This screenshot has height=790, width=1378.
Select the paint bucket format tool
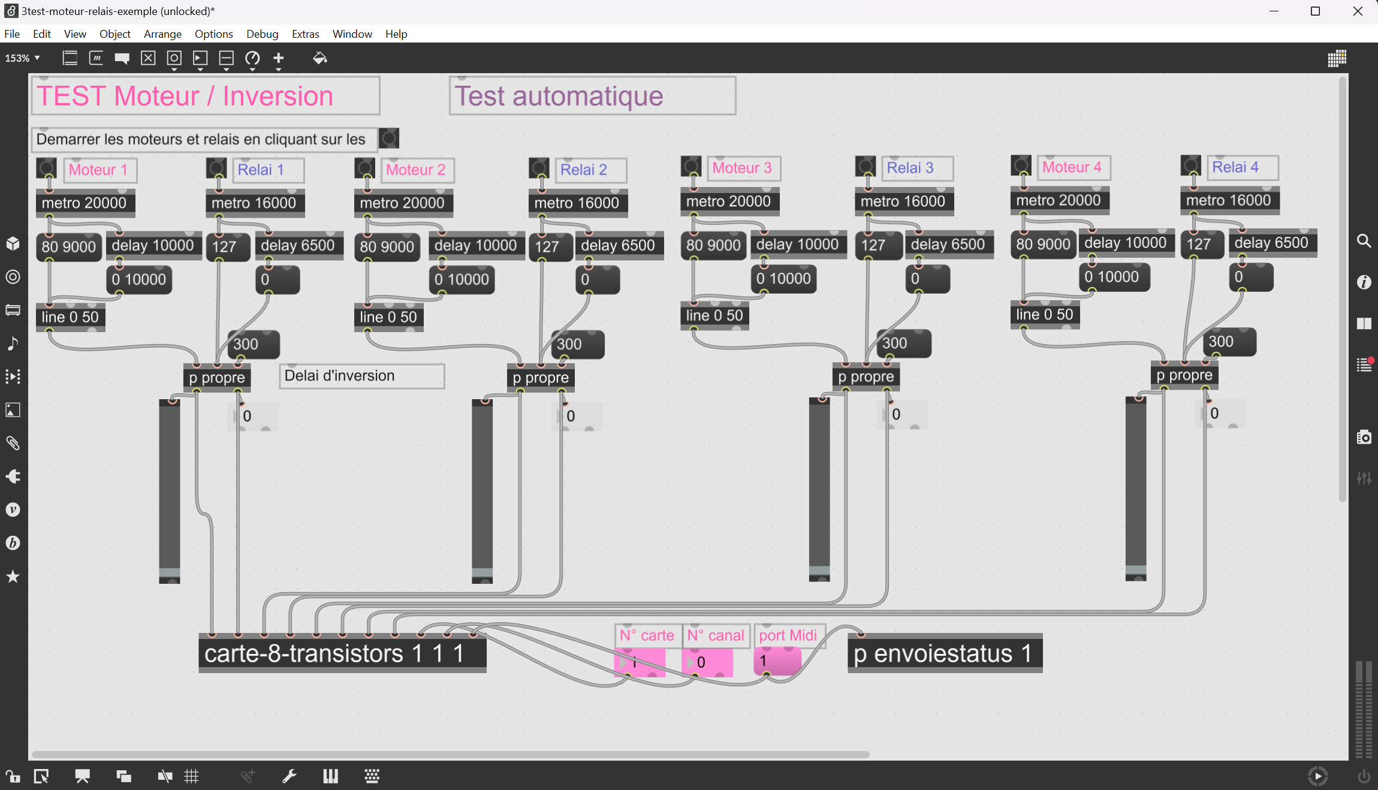[319, 58]
